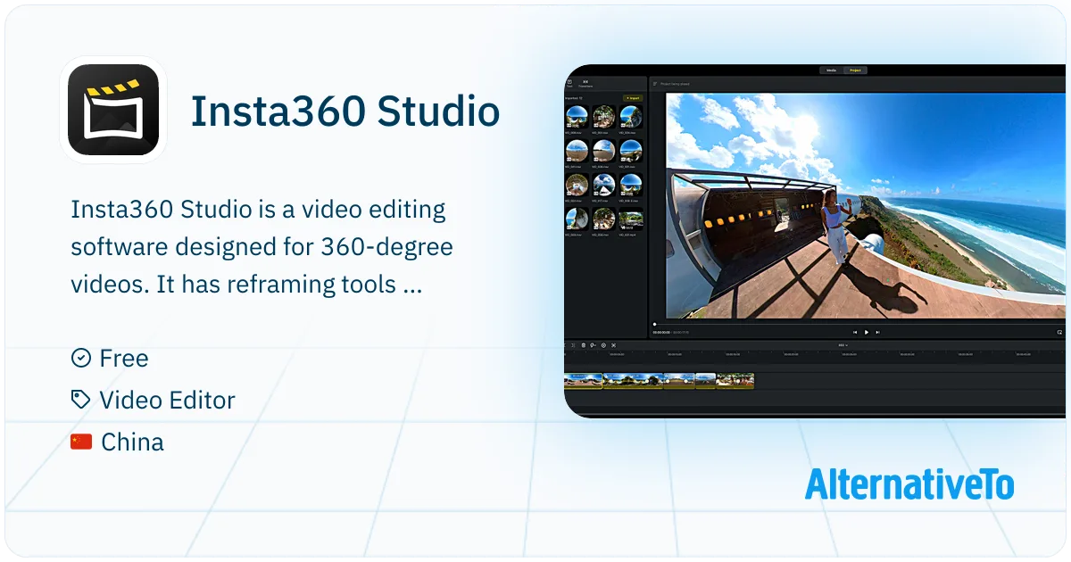1071x562 pixels.
Task: Click the split bracket icon left of trash
Action: [x=574, y=344]
